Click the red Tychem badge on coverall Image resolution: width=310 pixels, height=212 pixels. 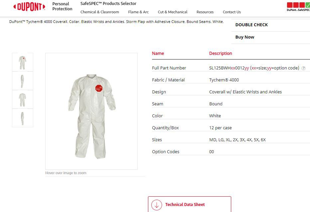[98, 88]
